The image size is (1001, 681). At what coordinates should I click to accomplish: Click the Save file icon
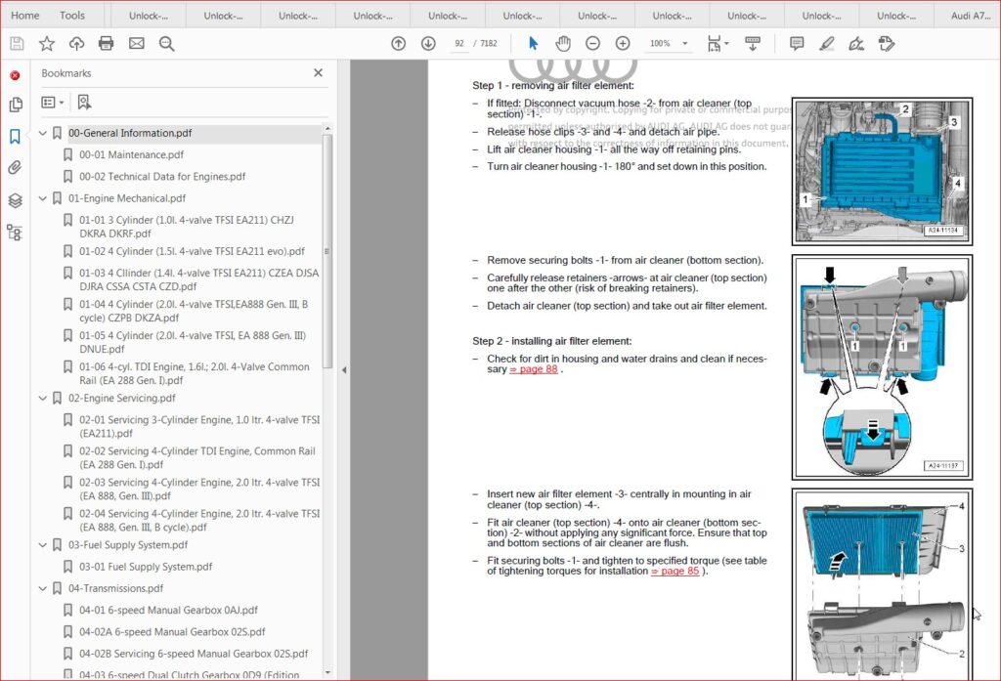click(x=17, y=43)
